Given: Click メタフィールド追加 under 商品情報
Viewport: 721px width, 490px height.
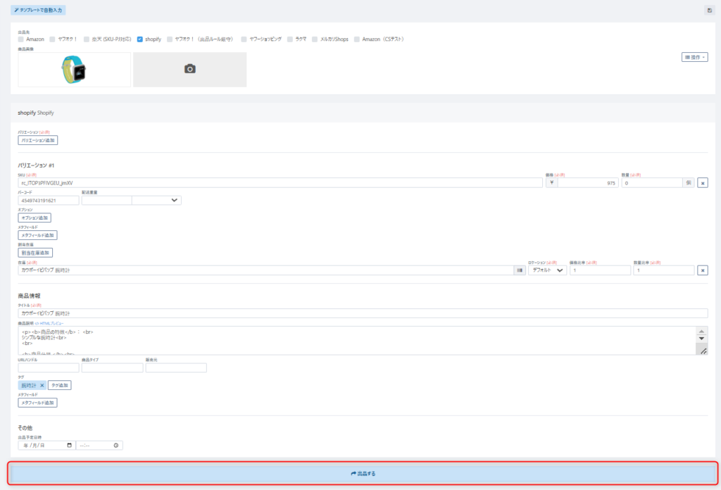Looking at the screenshot, I should click(x=38, y=403).
